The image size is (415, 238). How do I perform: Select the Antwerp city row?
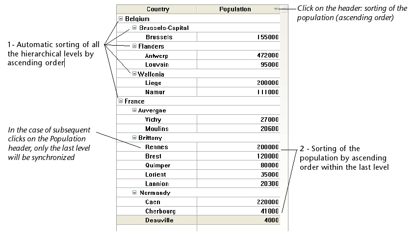(156, 55)
